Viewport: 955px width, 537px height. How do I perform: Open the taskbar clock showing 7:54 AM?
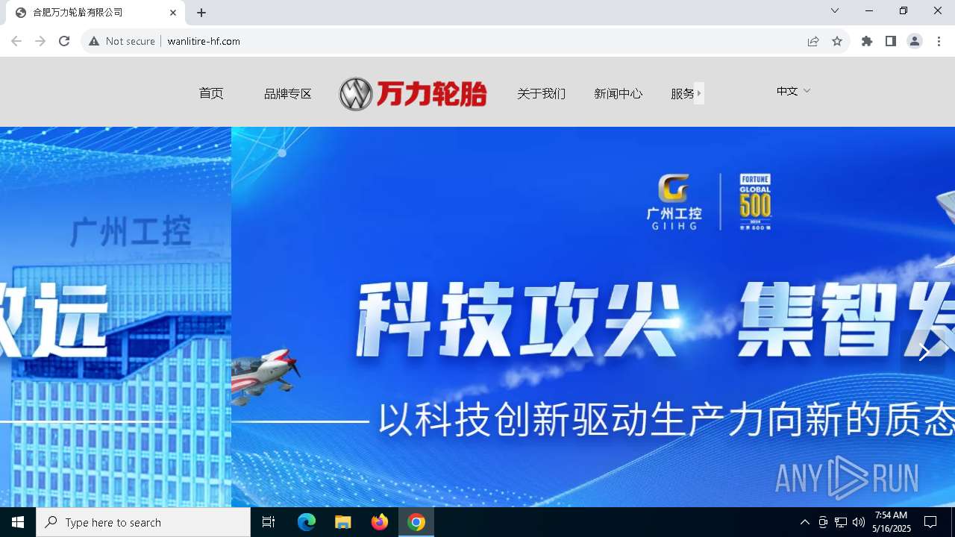point(892,522)
